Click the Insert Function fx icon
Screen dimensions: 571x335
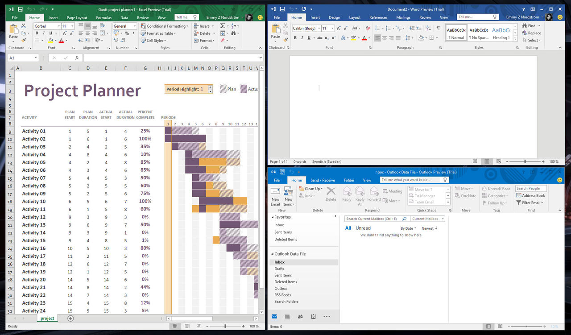click(x=77, y=58)
